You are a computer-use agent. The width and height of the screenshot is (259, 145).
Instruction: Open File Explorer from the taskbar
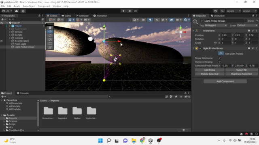coord(134,141)
